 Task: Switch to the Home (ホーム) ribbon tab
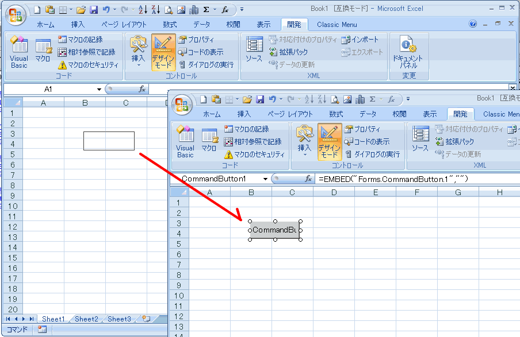pos(45,25)
